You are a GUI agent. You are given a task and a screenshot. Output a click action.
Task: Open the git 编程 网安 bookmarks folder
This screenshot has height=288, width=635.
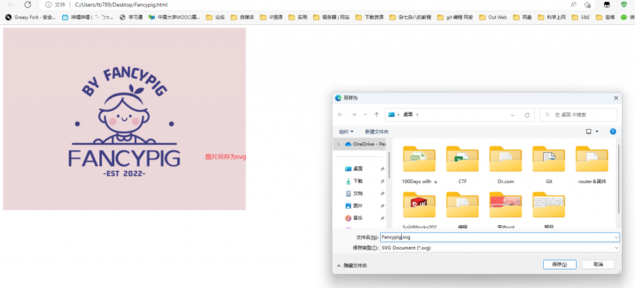[455, 17]
